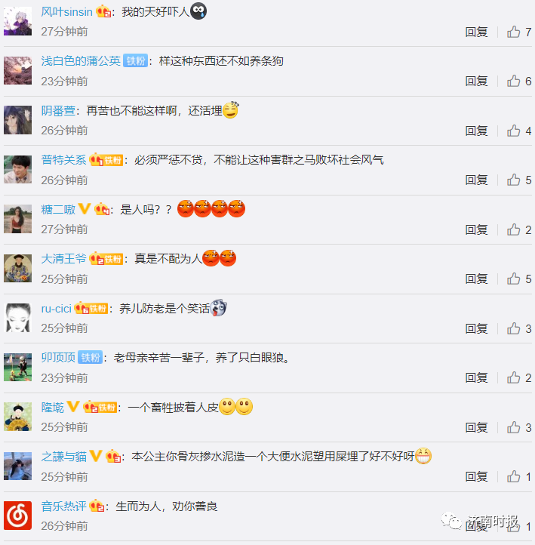The height and width of the screenshot is (545, 535).
Task: Click the crown level badge beside 音乐热评
Action: (x=97, y=506)
